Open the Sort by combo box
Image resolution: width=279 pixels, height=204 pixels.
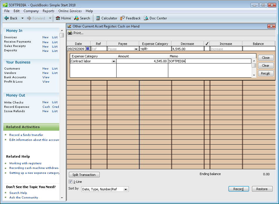tap(126, 189)
